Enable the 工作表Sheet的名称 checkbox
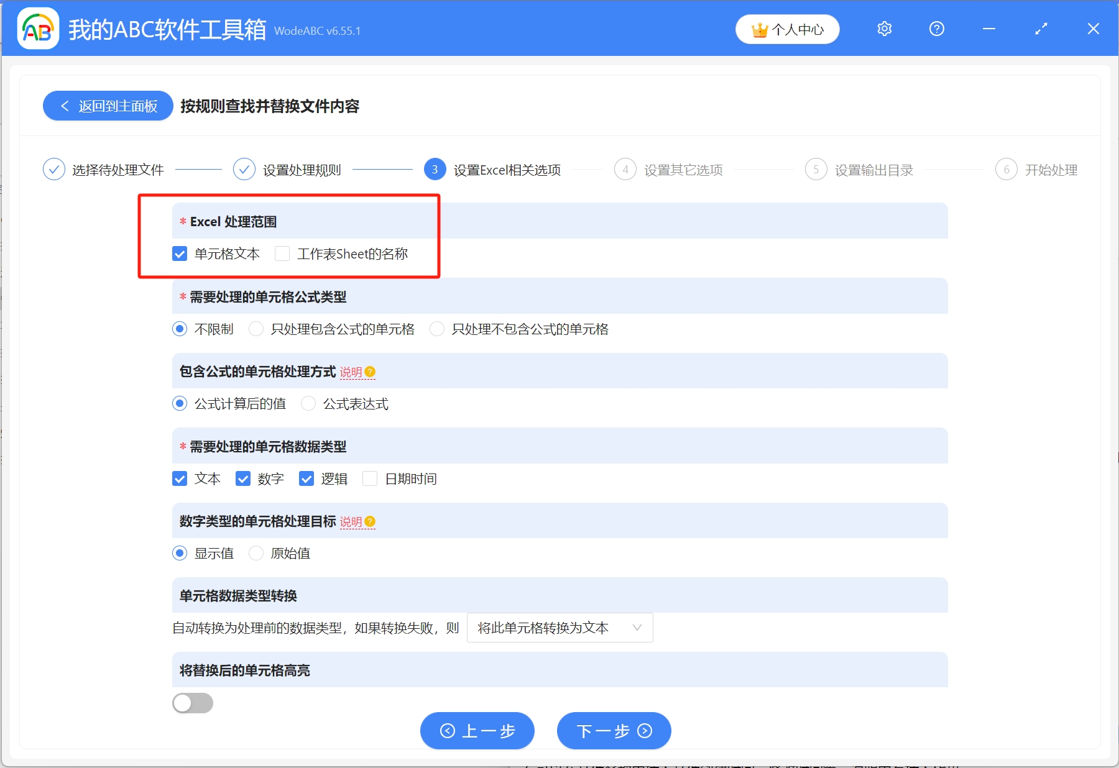The height and width of the screenshot is (768, 1119). (283, 254)
